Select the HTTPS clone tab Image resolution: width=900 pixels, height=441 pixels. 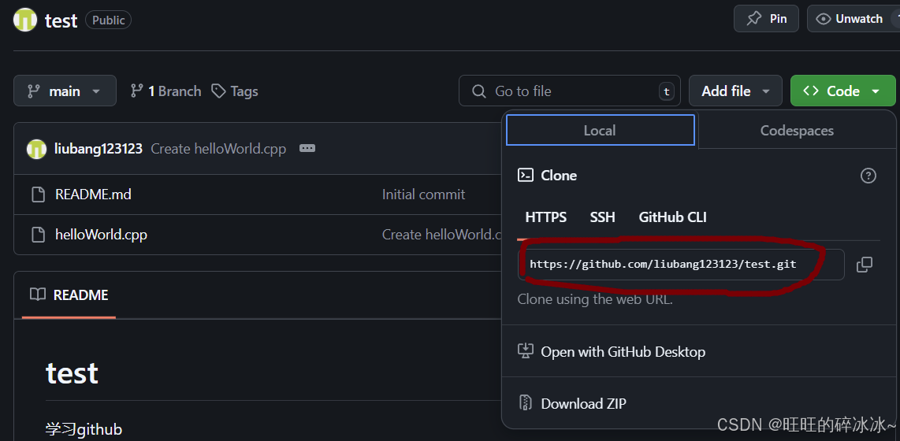pos(546,217)
